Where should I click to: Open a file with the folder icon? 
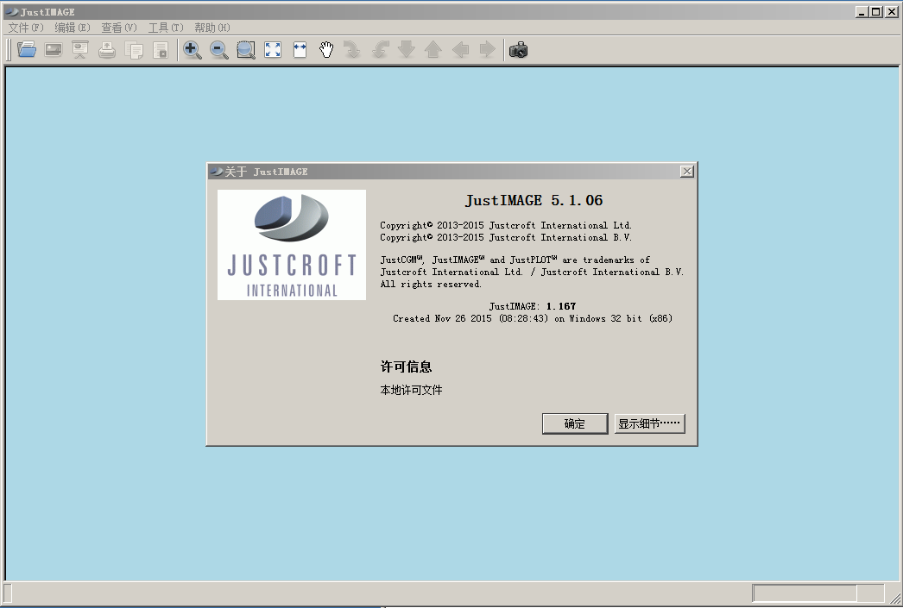[x=27, y=50]
